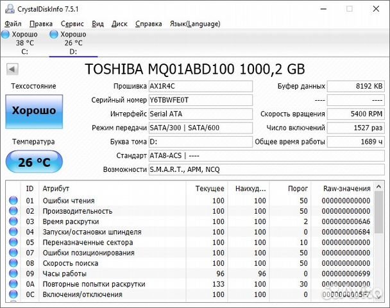Click status orb for 09 Часы работы
Screen dimensions: 390x308
click(x=13, y=273)
